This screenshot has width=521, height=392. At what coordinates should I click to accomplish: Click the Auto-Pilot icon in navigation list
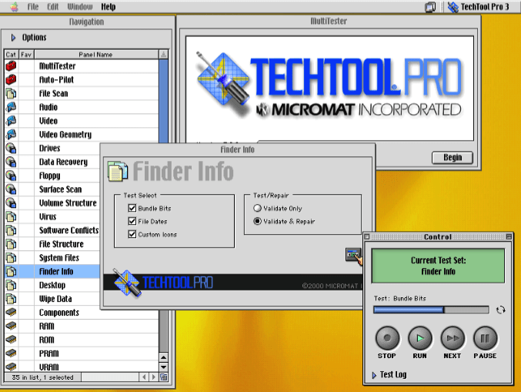[x=11, y=80]
